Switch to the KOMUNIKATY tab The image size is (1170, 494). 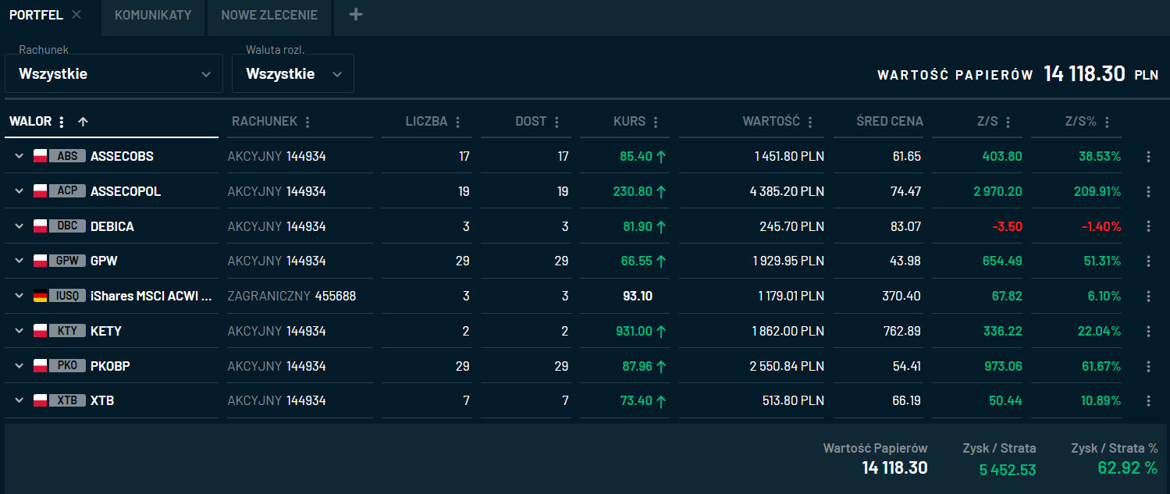point(153,15)
